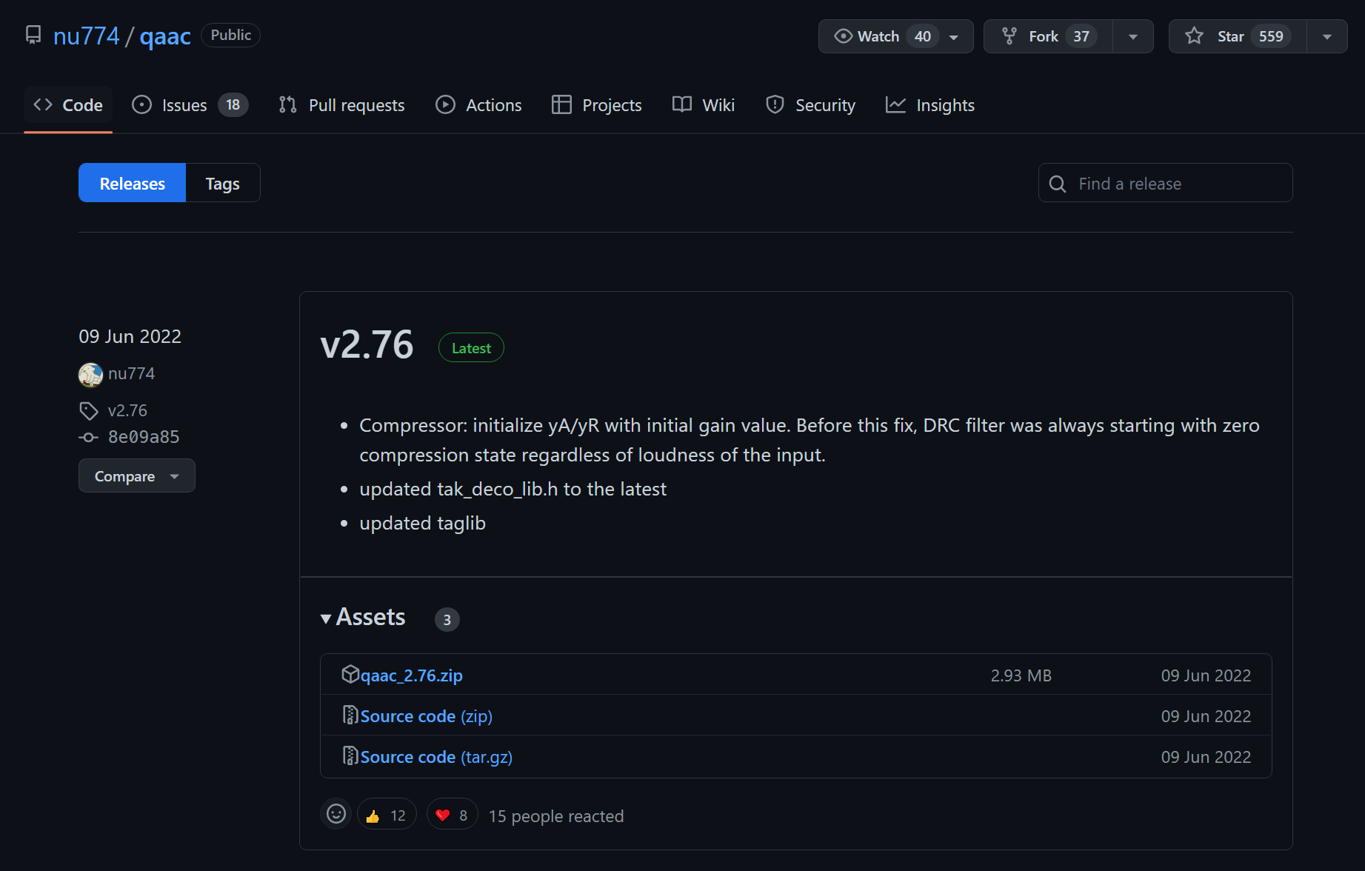The image size is (1365, 871).
Task: Click the file-zip icon for Source code (zip)
Action: 350,715
